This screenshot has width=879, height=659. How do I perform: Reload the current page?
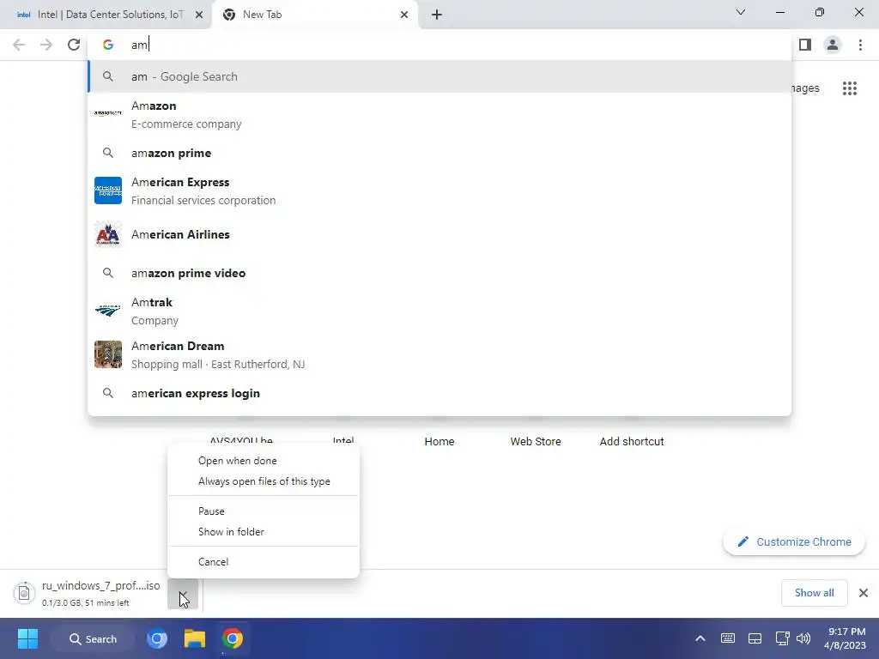pos(74,45)
